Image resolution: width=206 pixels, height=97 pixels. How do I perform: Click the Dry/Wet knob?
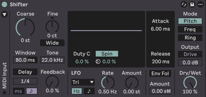190,82
